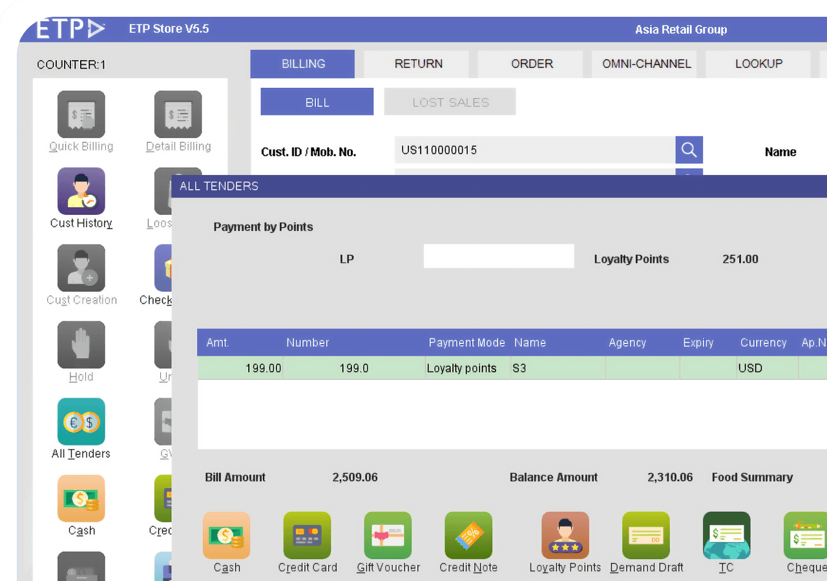Open Detail Billing mode

[178, 114]
